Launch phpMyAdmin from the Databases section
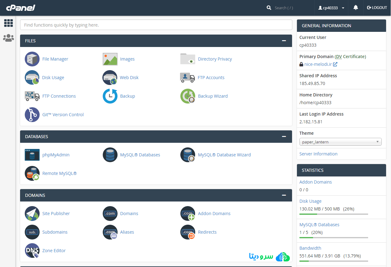The width and height of the screenshot is (391, 267). click(32, 155)
